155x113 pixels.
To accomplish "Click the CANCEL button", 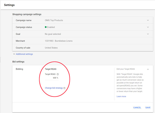I will (137, 108).
